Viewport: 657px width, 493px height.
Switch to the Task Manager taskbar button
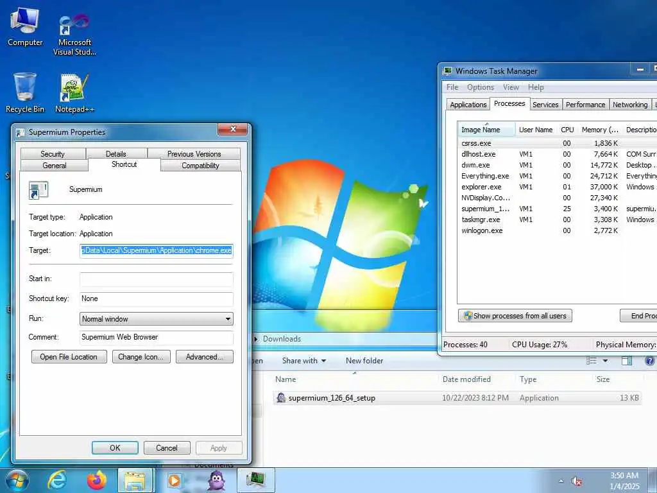click(256, 480)
